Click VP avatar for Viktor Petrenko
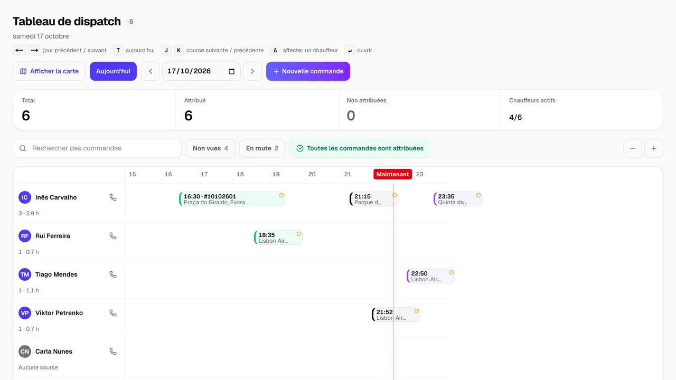676x380 pixels. coord(25,313)
